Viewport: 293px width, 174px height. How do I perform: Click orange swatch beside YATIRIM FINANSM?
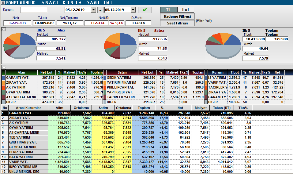tap(105, 82)
